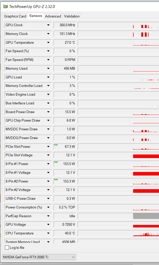Image resolution: width=159 pixels, height=265 pixels.
Task: Click the PCIe Slot Voltage history graph
Action: 118,155
